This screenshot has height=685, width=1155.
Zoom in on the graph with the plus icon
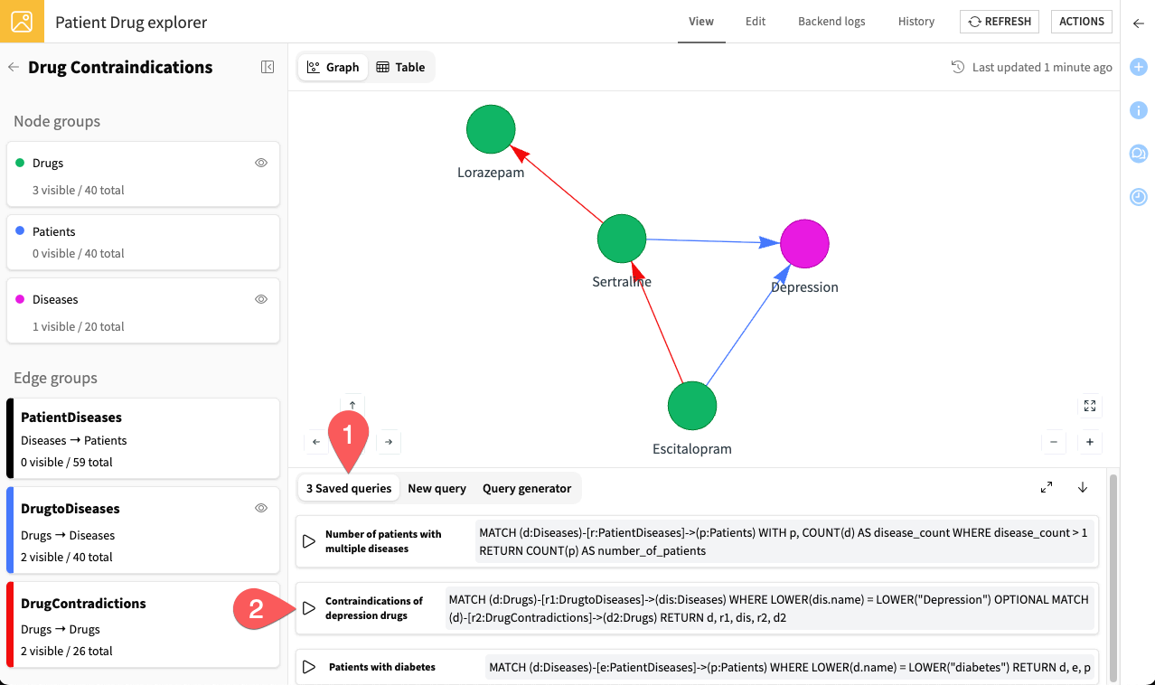coord(1089,442)
